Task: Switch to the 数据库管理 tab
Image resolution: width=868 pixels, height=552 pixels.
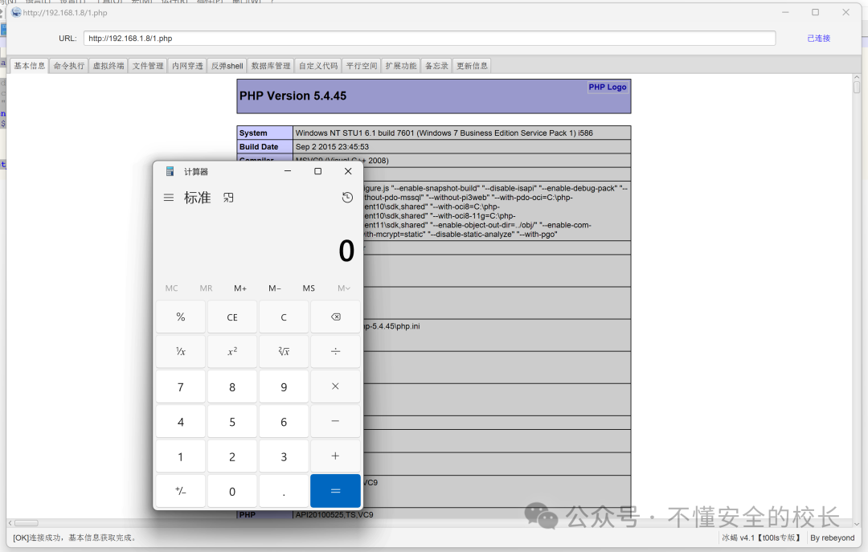Action: coord(271,66)
